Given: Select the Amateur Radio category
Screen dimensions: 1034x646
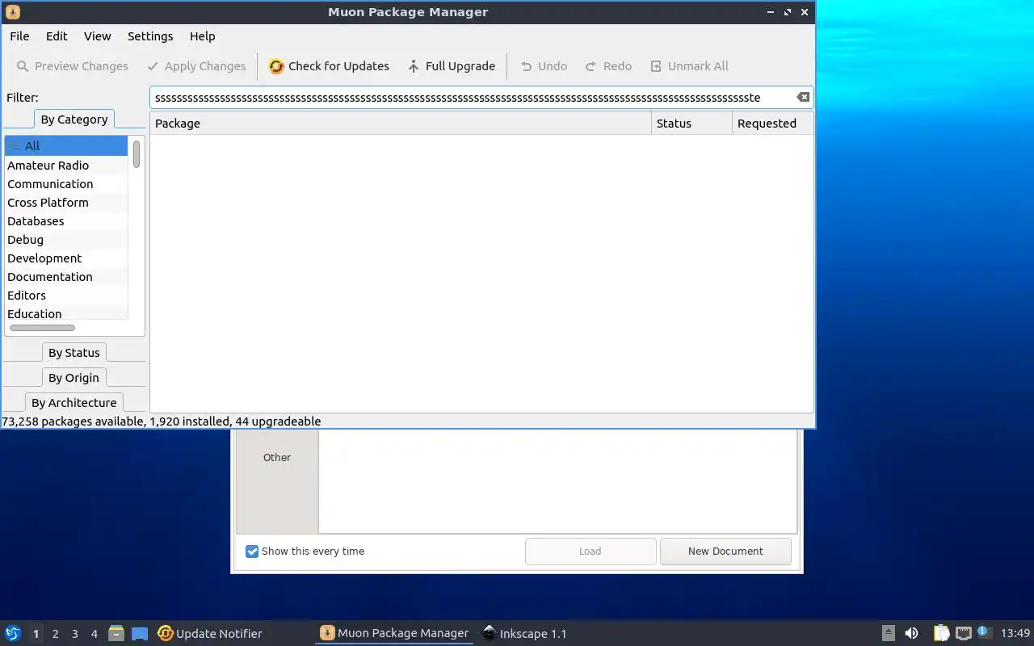Looking at the screenshot, I should 66,166.
